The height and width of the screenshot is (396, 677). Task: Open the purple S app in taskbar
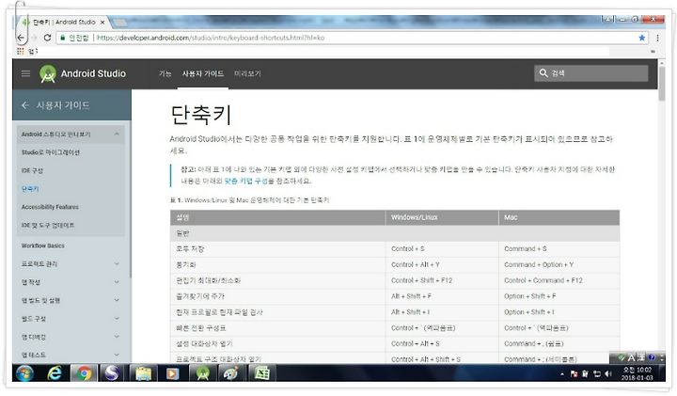(114, 373)
